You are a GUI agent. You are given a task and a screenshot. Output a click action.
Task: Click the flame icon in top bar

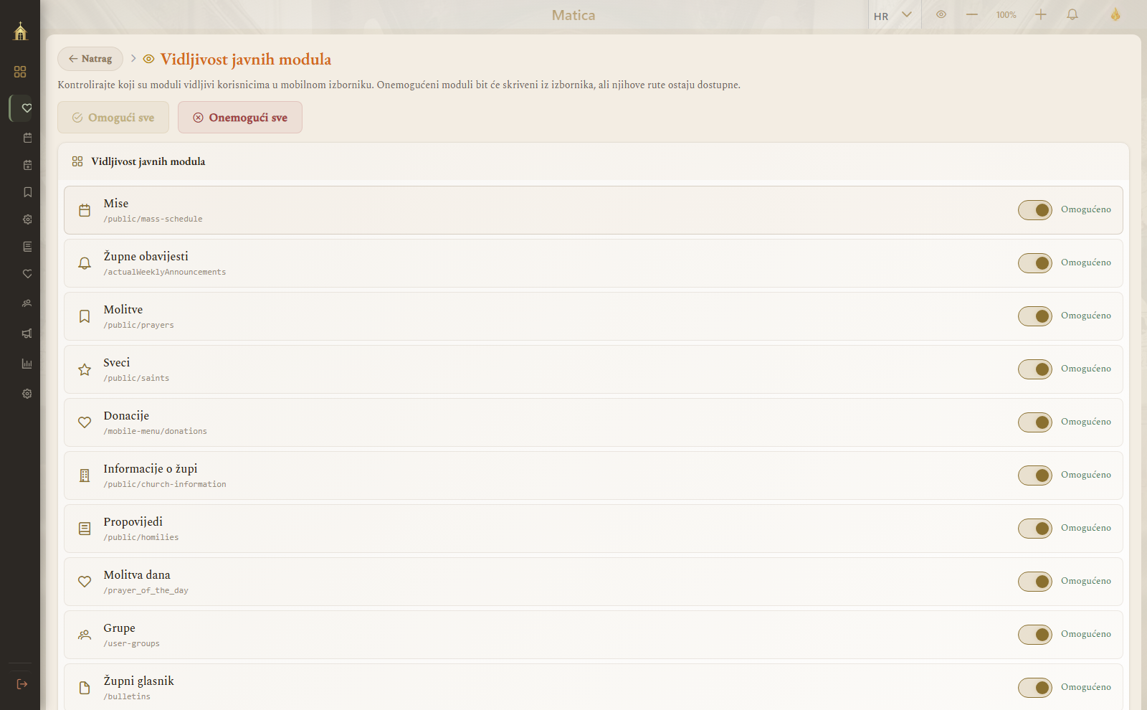point(1115,14)
